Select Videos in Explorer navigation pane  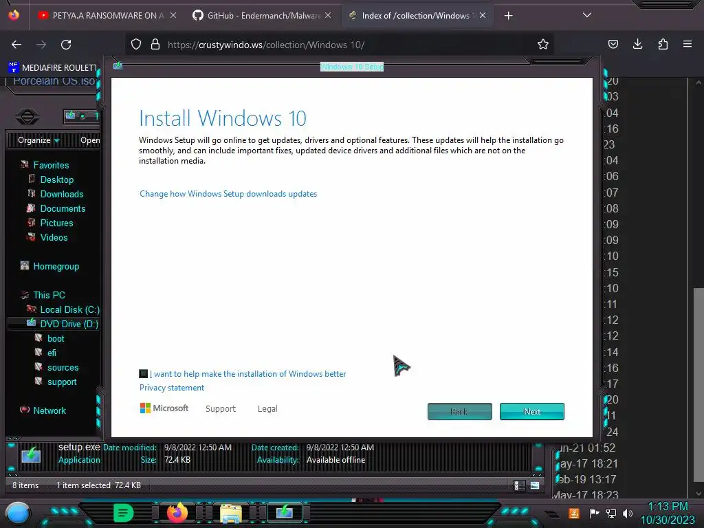click(54, 237)
